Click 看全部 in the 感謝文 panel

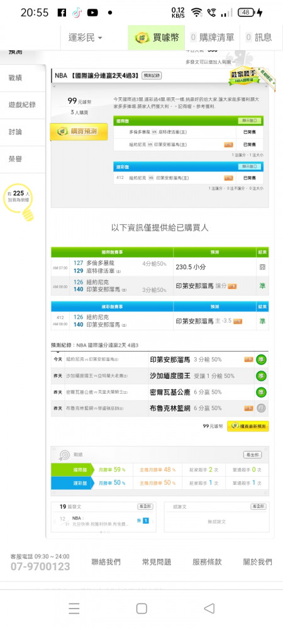pos(258,507)
